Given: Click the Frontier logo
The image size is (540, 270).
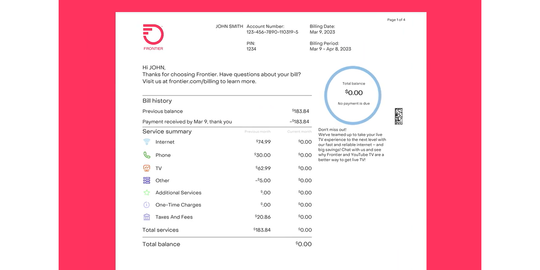Looking at the screenshot, I should (153, 37).
